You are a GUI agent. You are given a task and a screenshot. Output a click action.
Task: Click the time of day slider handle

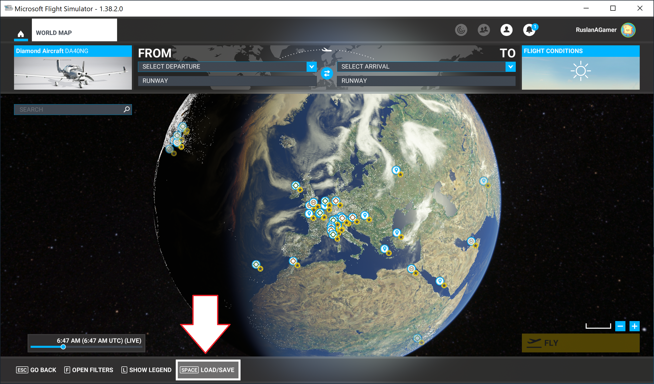[x=63, y=347]
